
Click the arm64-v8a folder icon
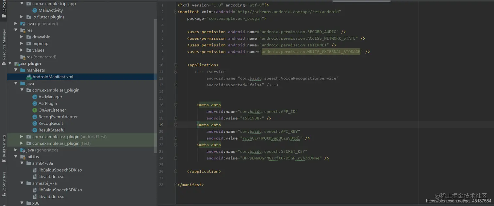coord(29,163)
